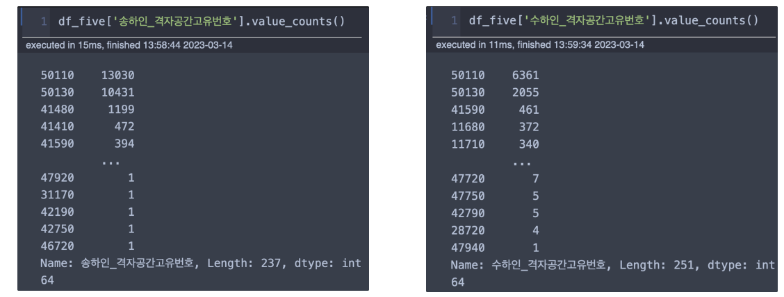Select index 11680 in the 수하인 output
This screenshot has width=784, height=297.
tap(468, 127)
